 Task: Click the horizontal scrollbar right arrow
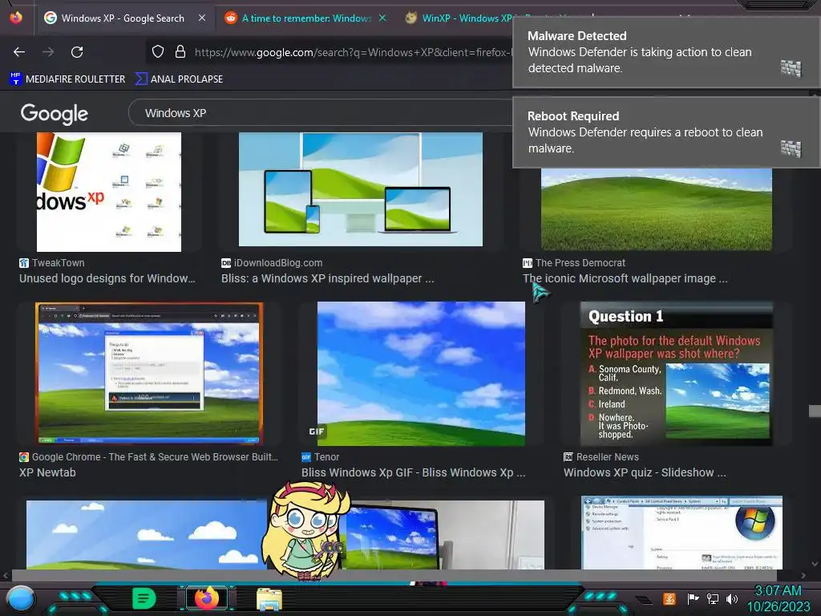[803, 575]
